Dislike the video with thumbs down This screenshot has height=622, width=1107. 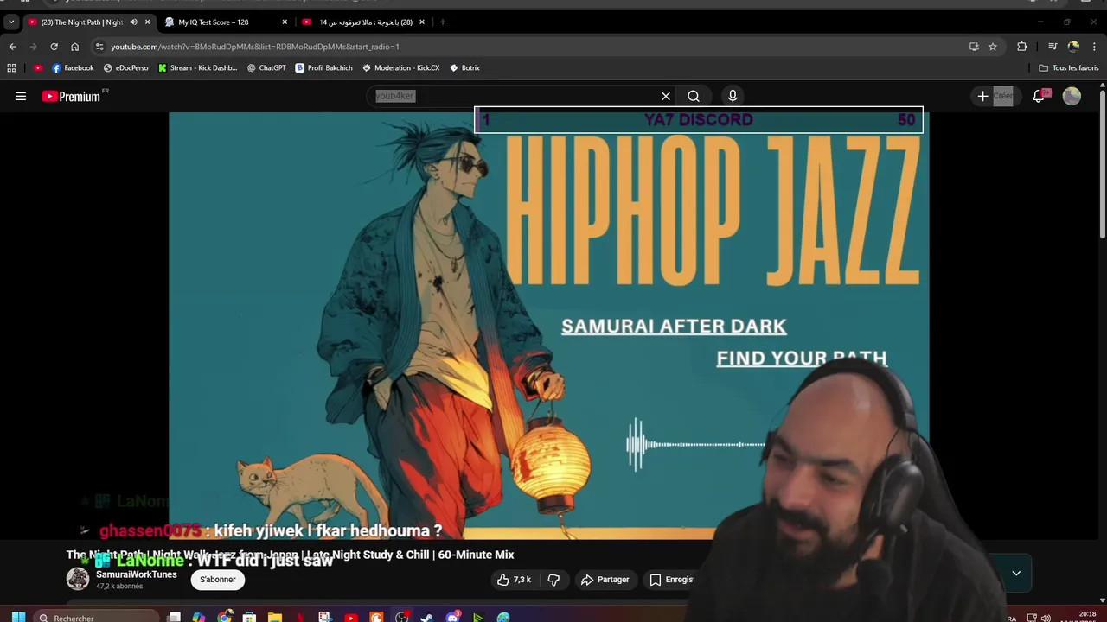click(x=553, y=580)
